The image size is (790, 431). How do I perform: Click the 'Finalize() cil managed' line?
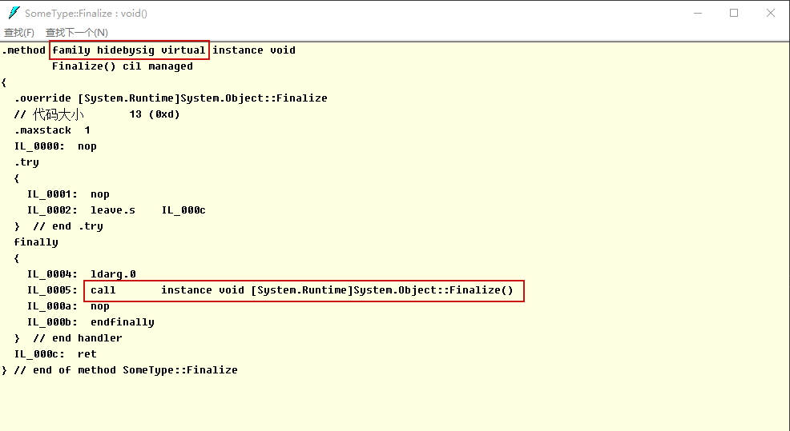pyautogui.click(x=123, y=66)
